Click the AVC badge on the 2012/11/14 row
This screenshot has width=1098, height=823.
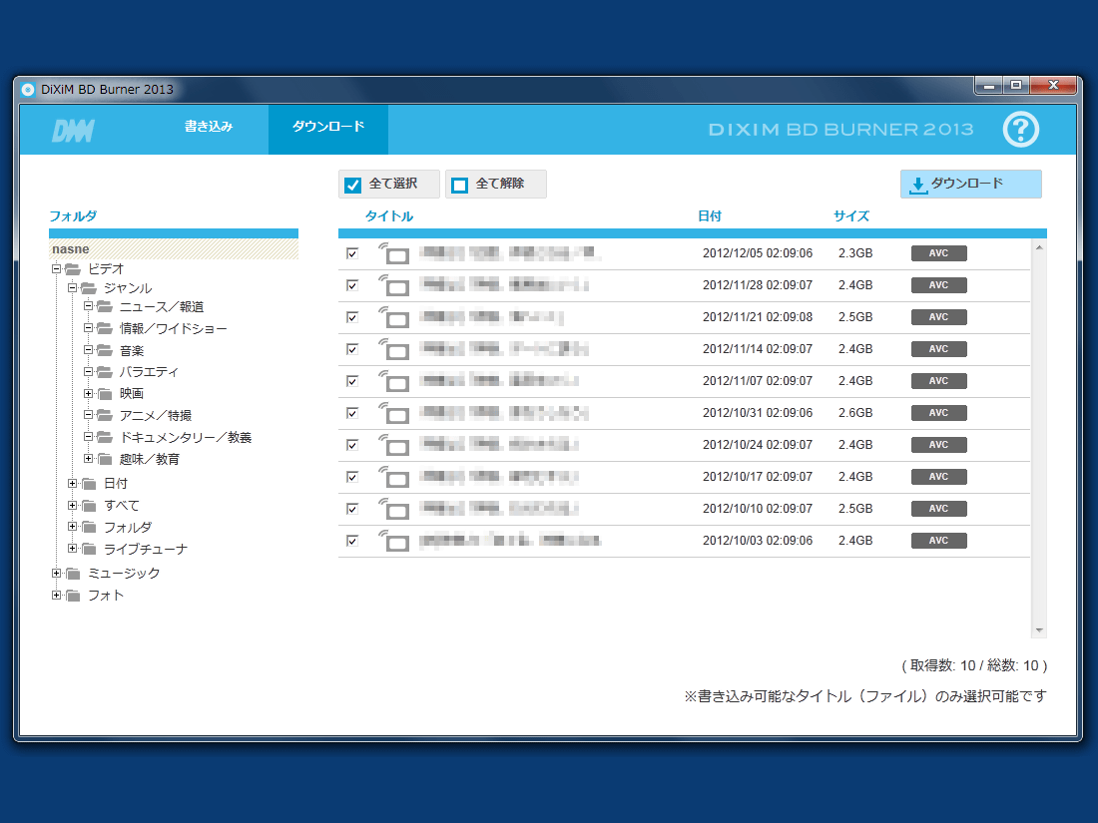[938, 349]
